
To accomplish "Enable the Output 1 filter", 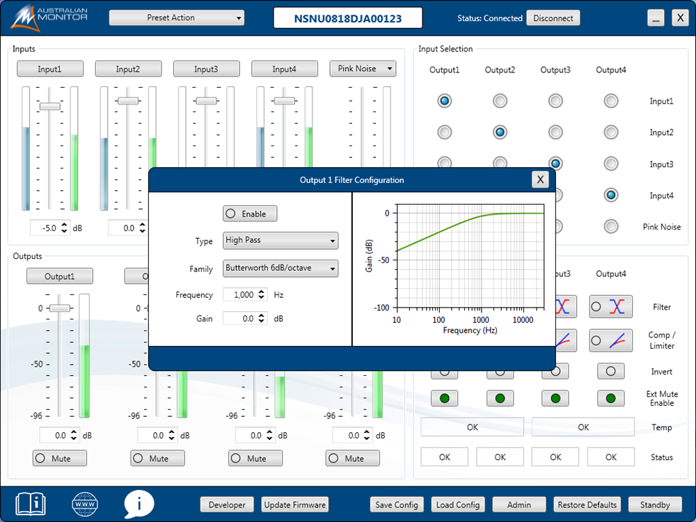I will point(250,214).
